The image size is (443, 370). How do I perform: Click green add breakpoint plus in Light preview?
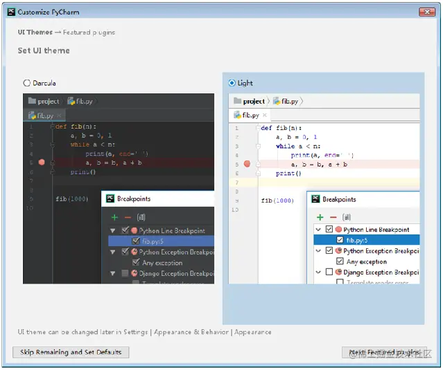click(320, 217)
